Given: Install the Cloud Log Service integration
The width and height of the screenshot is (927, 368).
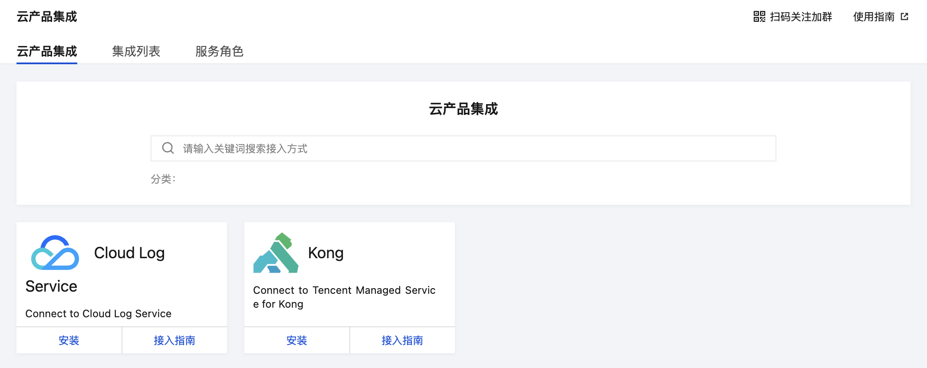Looking at the screenshot, I should pyautogui.click(x=69, y=340).
